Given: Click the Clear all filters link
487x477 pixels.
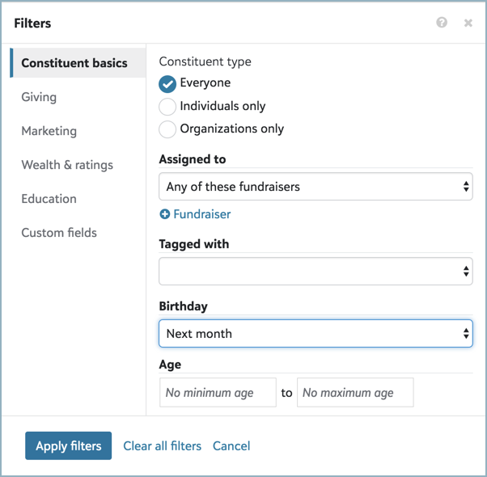Looking at the screenshot, I should tap(162, 446).
